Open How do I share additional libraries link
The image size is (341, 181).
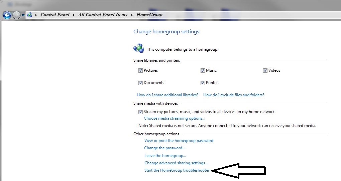(x=167, y=95)
